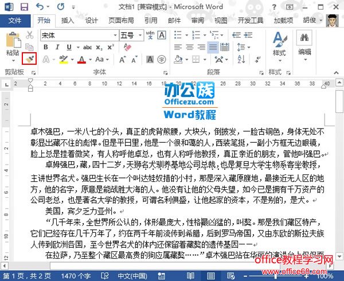This screenshot has width=344, height=281.
Task: Open the Font dialog launcher in 字体 group
Action: tap(166, 73)
